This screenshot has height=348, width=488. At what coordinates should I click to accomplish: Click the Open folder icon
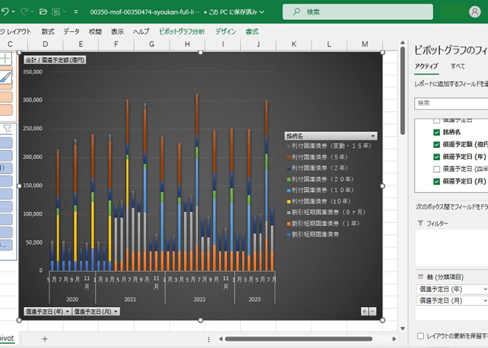43,12
